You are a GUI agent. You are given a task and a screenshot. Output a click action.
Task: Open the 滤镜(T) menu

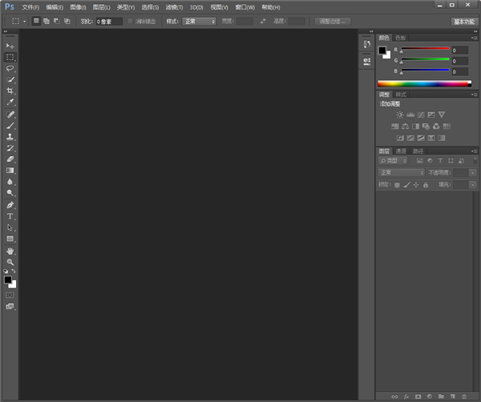click(x=174, y=7)
